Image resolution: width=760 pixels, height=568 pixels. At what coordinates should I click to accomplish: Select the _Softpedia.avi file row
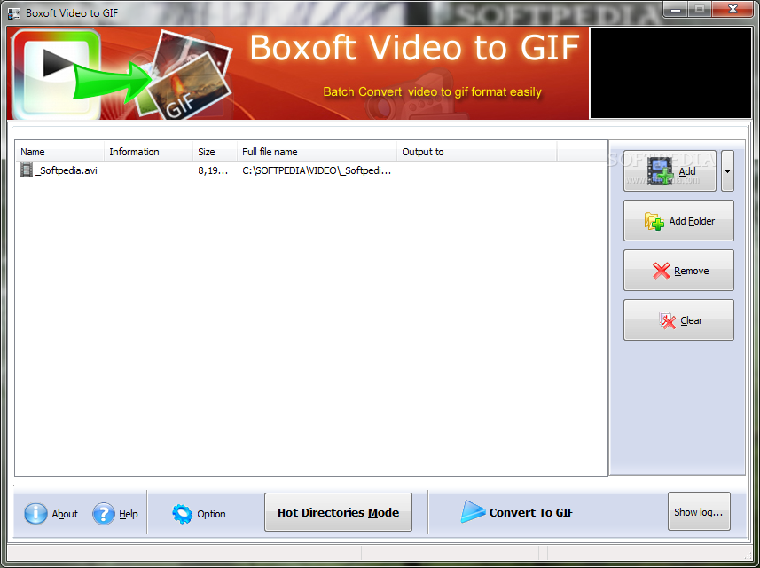[310, 170]
